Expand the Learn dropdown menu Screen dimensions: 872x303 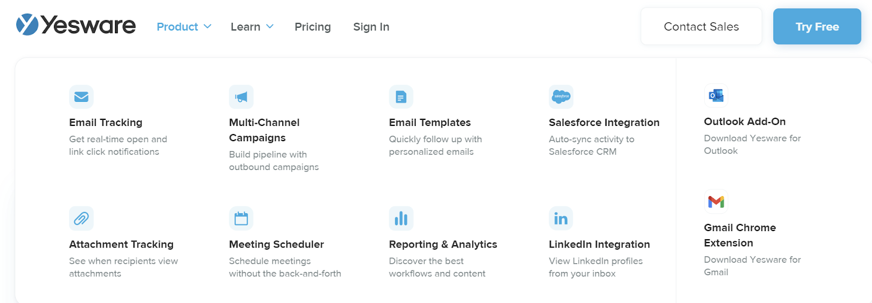point(252,27)
